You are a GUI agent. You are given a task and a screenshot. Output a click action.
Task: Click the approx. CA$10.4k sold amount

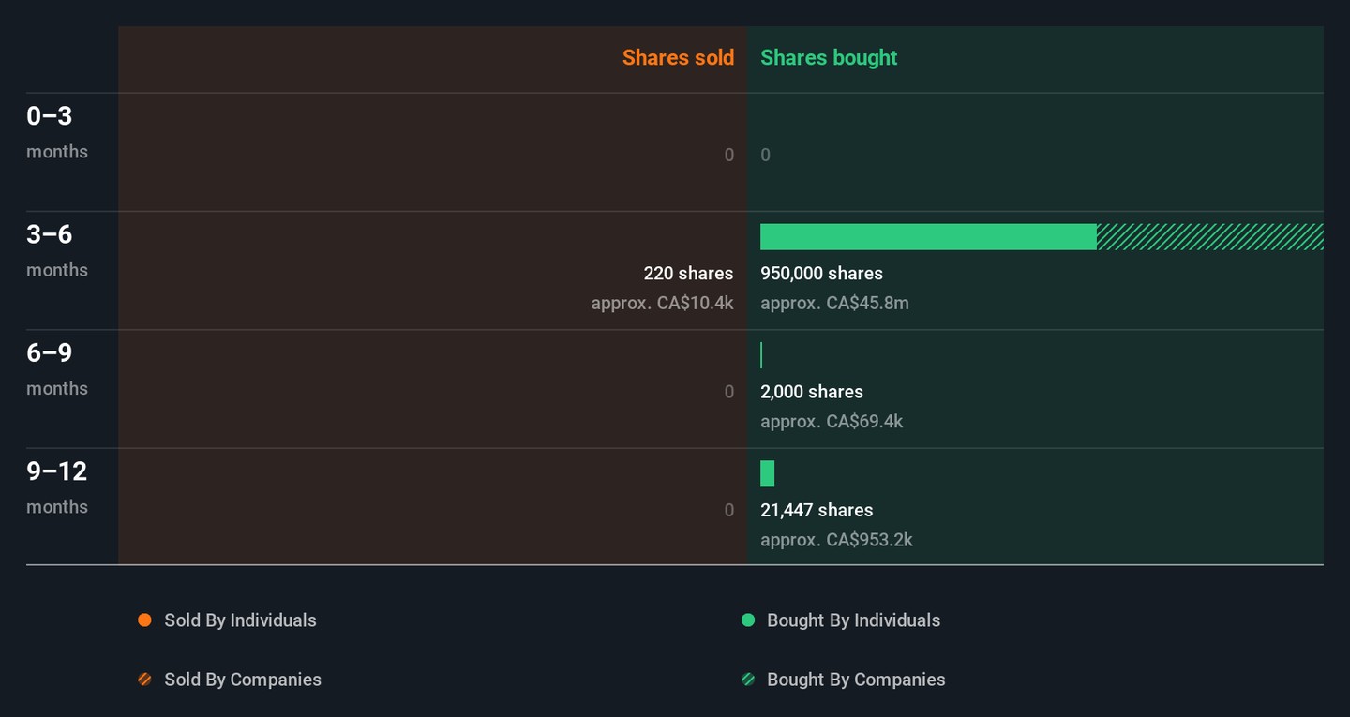point(662,303)
